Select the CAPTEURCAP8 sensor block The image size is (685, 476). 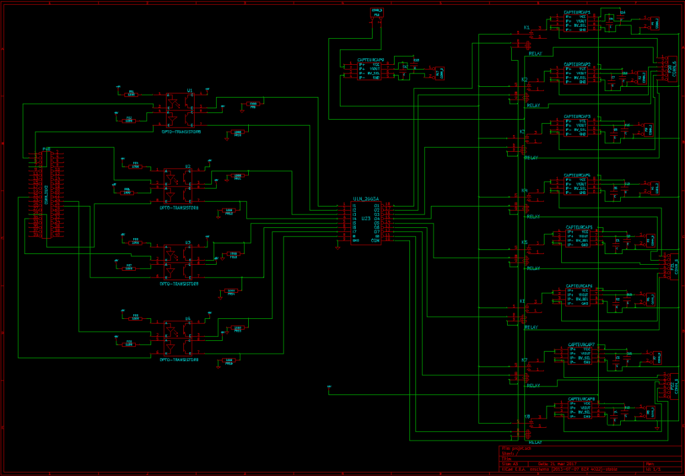click(580, 410)
